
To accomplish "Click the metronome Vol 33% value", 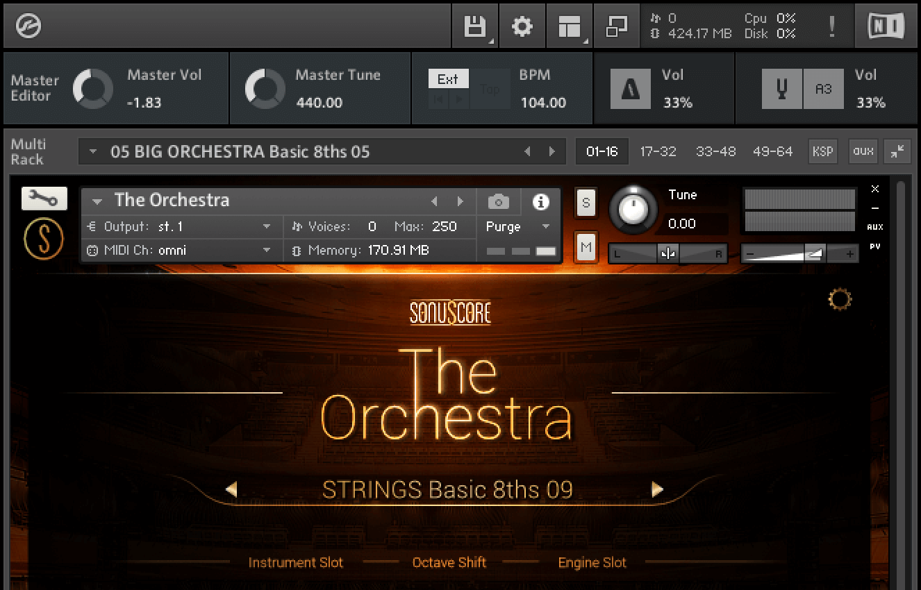I will [677, 103].
